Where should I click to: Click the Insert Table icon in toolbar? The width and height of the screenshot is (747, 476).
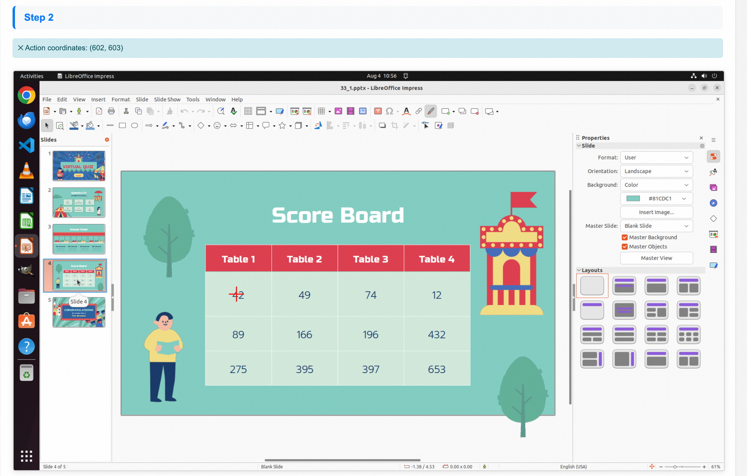pyautogui.click(x=321, y=111)
